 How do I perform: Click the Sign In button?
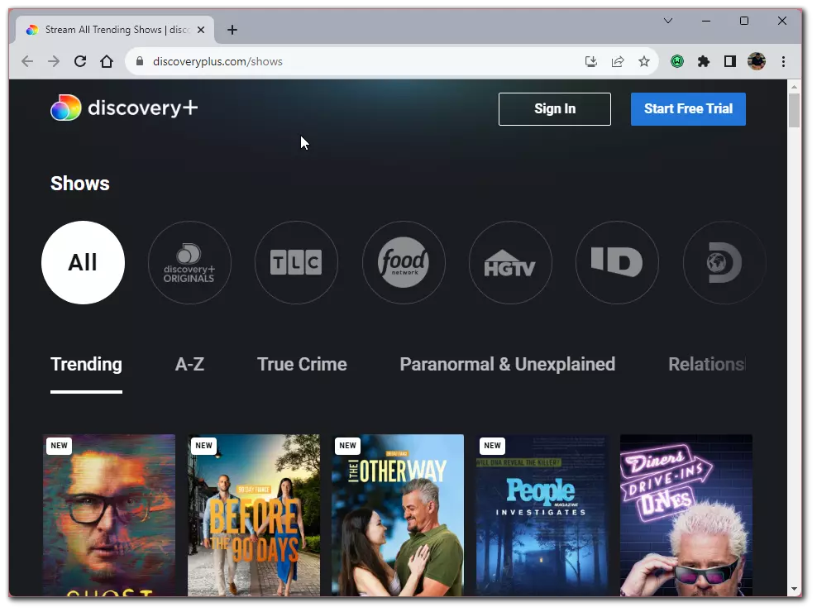click(555, 109)
